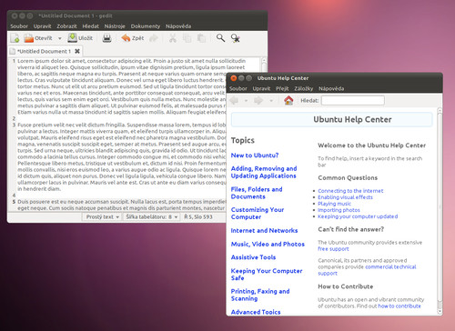Image resolution: width=455 pixels, height=331 pixels.
Task: Click the redo arrow icon in gedit
Action: coord(154,38)
